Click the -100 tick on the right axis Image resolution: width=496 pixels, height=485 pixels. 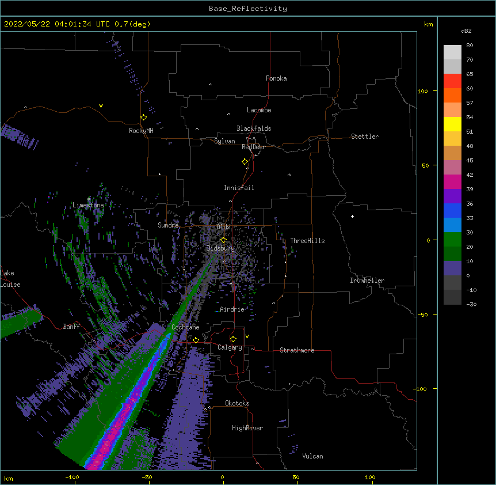pos(421,389)
